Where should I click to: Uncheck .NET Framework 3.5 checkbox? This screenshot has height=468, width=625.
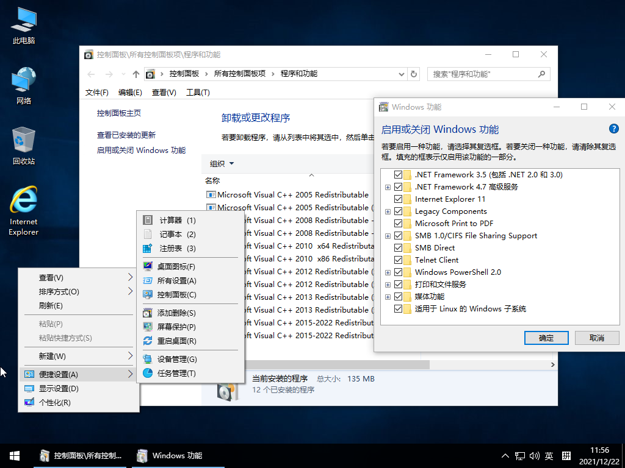click(398, 174)
